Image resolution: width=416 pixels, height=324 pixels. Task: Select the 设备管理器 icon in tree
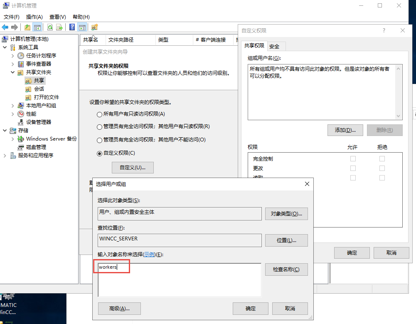click(x=21, y=122)
